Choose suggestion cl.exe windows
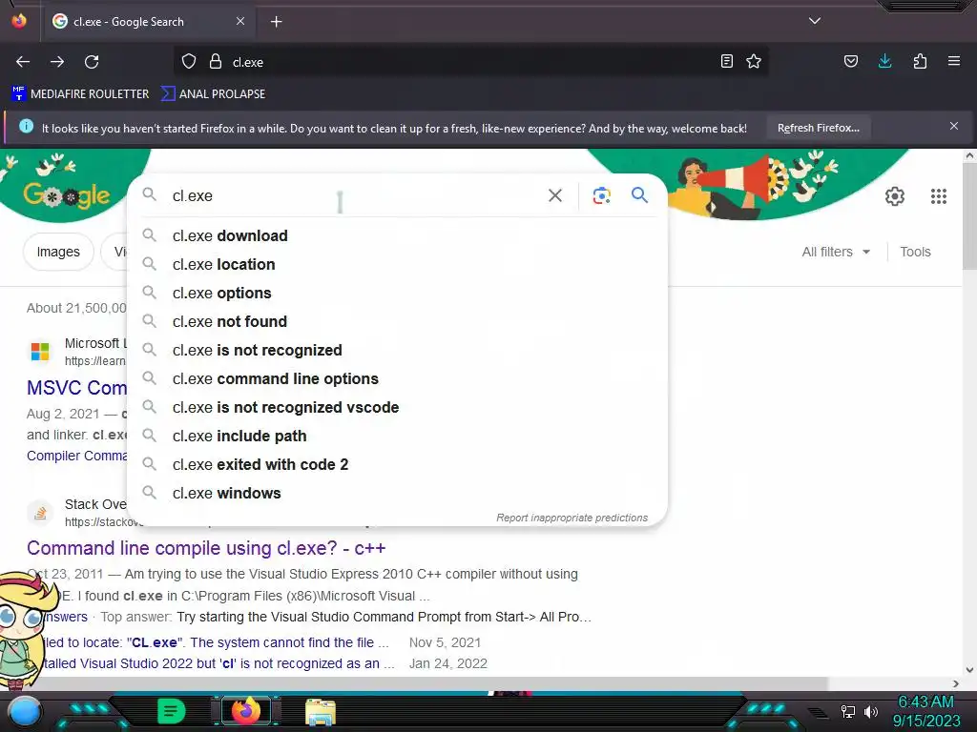This screenshot has height=732, width=977. (x=398, y=494)
